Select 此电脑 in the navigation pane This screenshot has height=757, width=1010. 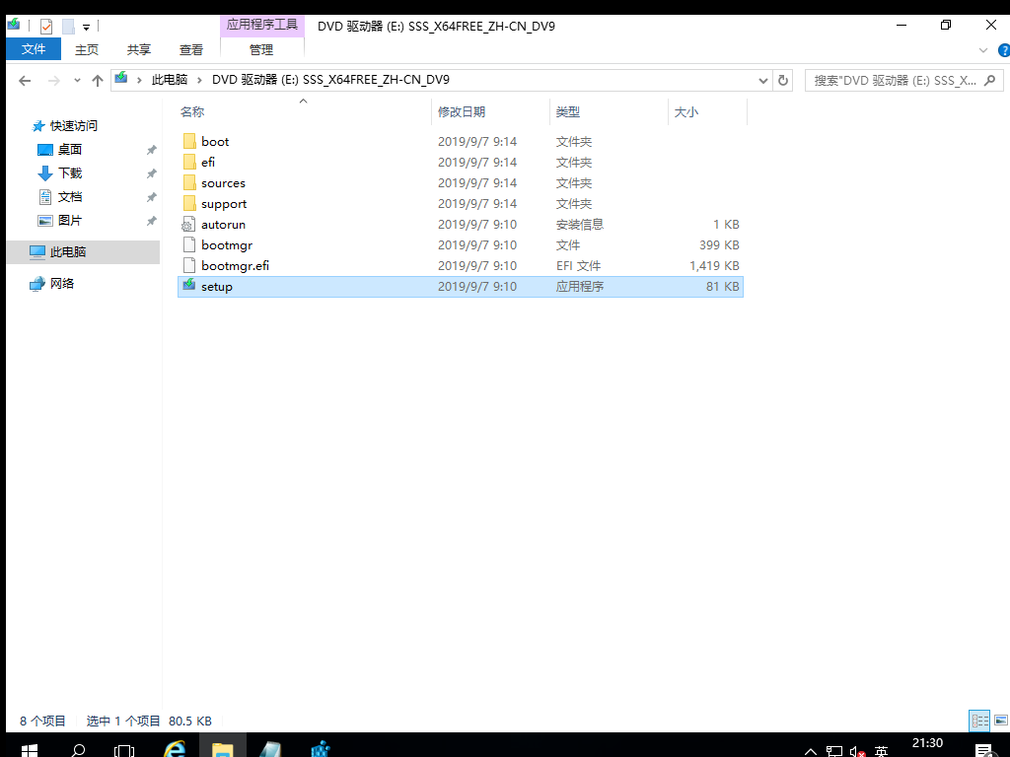coord(83,252)
